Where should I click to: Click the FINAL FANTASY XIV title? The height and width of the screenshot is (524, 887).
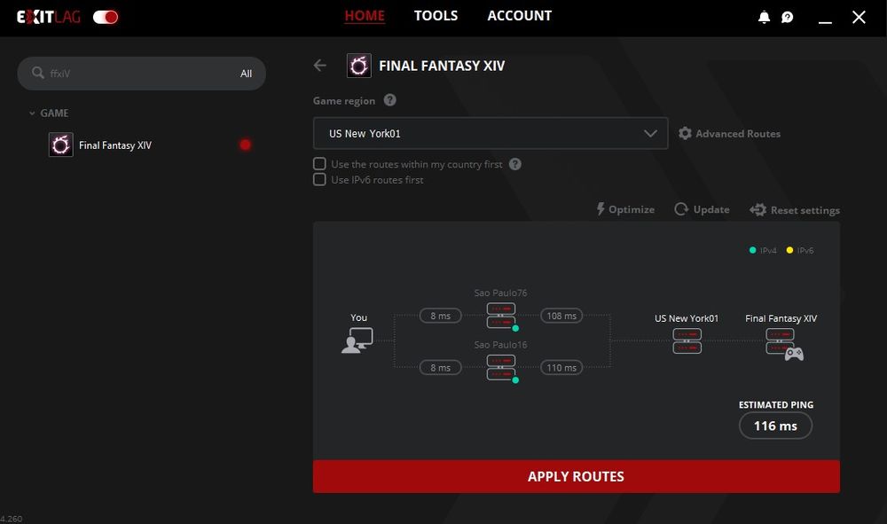point(442,66)
